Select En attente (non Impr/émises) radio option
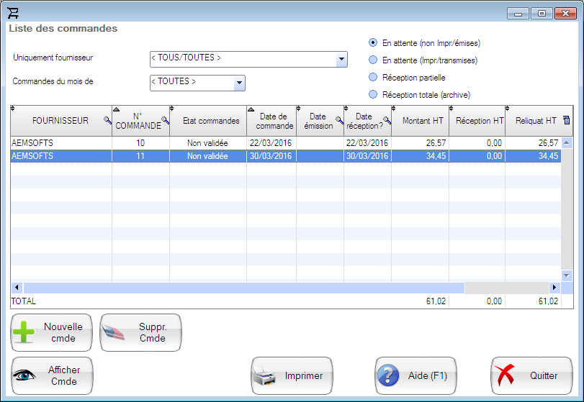This screenshot has height=402, width=584. tap(373, 42)
